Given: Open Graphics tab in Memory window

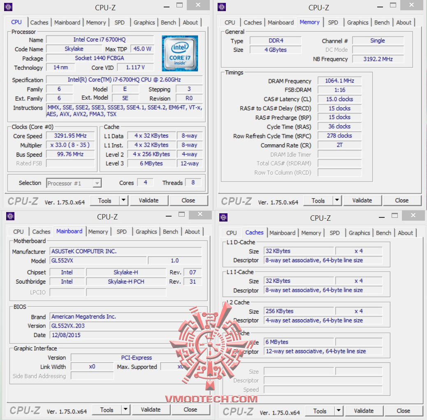Looking at the screenshot, I should 357,23.
